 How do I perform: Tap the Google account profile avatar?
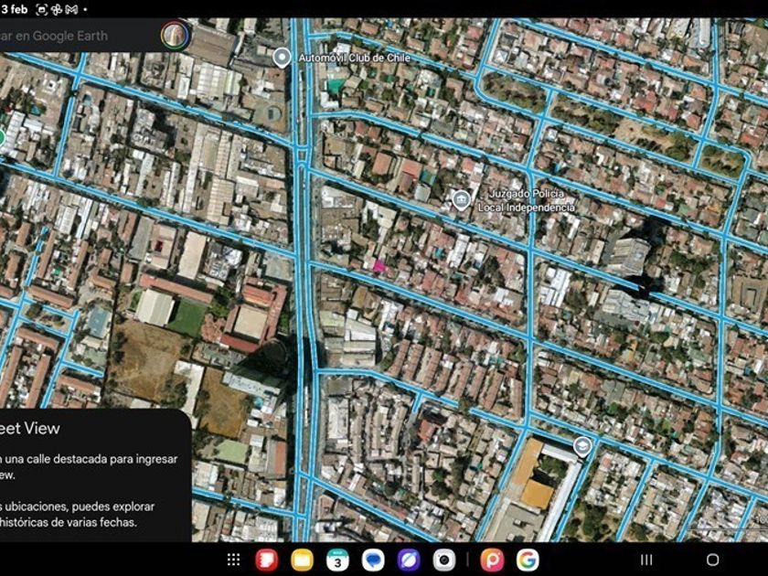tap(175, 36)
